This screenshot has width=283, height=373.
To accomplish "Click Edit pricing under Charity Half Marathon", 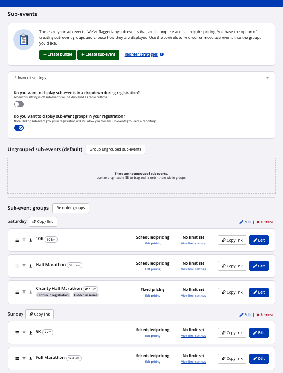I will [152, 296].
